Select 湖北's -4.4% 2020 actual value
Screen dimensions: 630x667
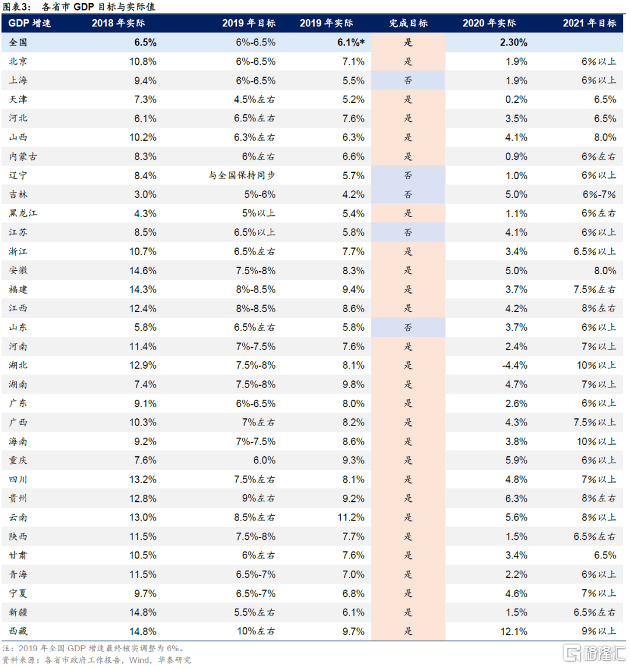[x=514, y=365]
